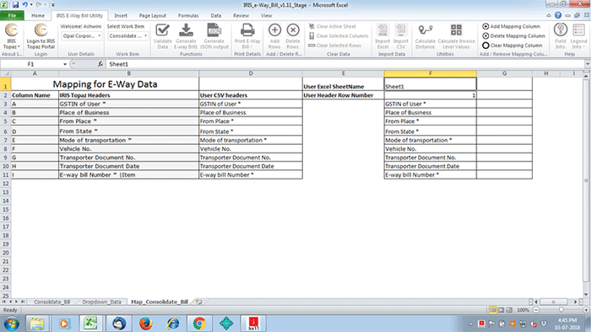
Task: Open Windows Start menu
Action: [11, 324]
